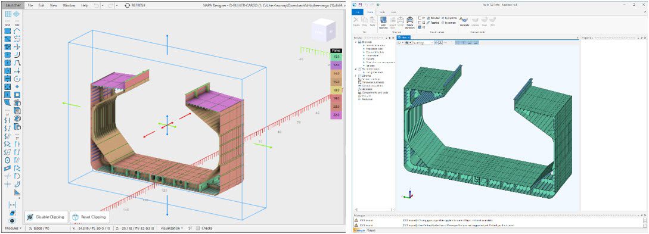The width and height of the screenshot is (649, 234).
Task: Toggle the Checks checkbox in status bar
Action: [x=198, y=228]
